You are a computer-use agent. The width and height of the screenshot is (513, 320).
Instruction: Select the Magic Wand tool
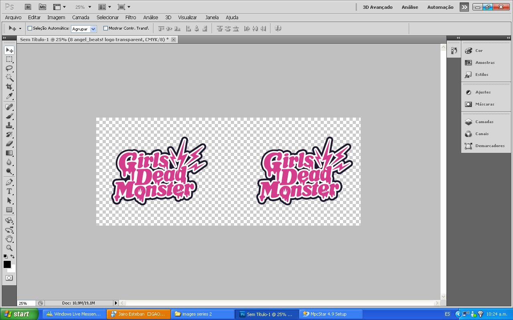(x=9, y=78)
